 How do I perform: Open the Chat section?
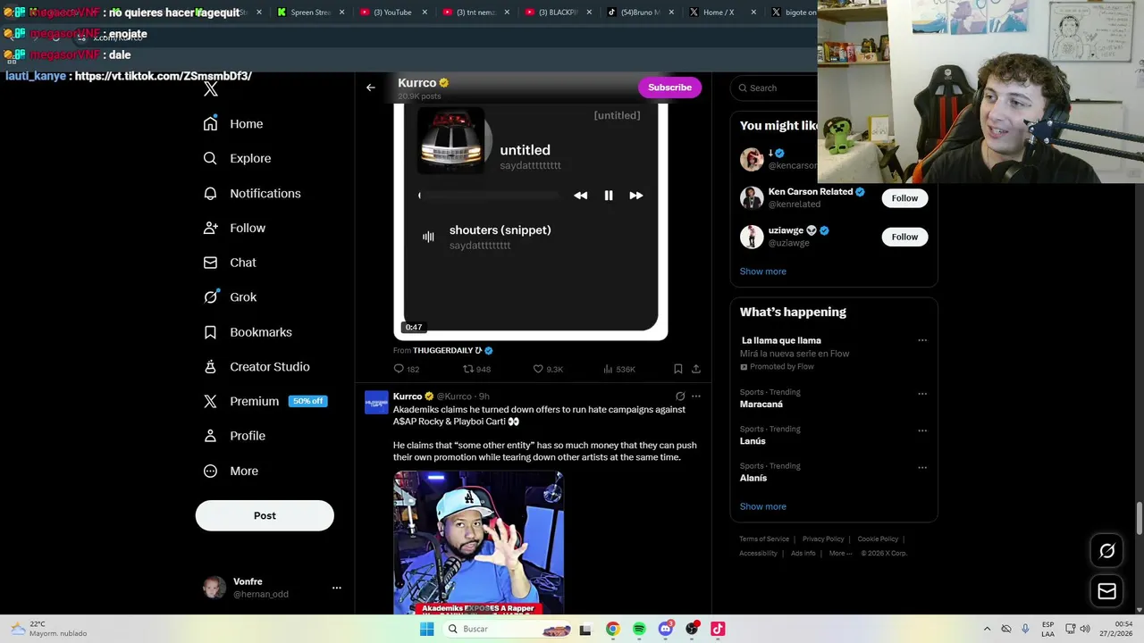tap(230, 263)
